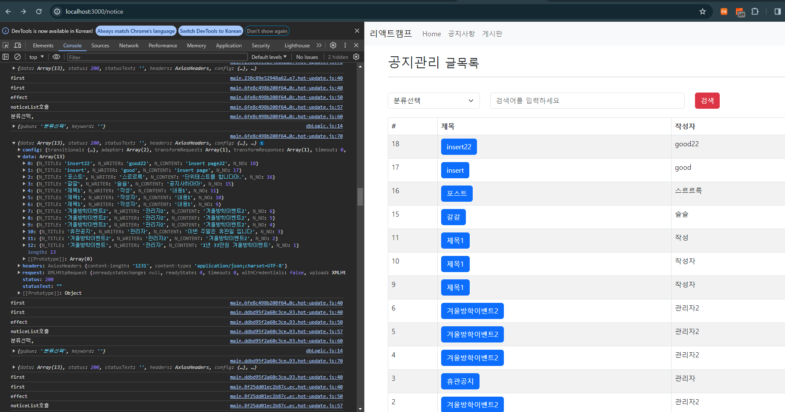Open the extension icon with the off badge

coord(740,12)
